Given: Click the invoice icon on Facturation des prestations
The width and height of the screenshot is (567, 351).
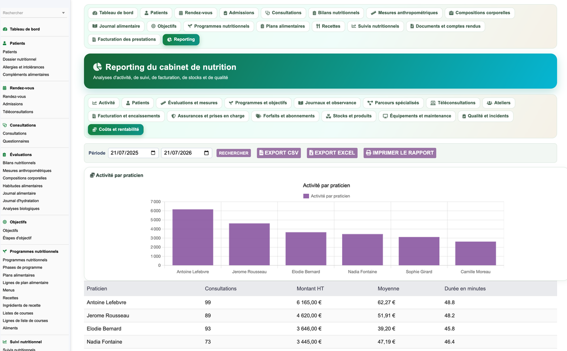Looking at the screenshot, I should [x=94, y=39].
